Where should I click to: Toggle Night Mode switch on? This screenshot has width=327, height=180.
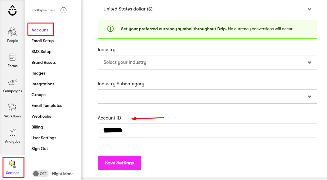[40, 173]
